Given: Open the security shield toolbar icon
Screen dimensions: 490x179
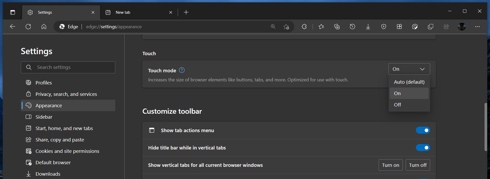Looking at the screenshot, I should coord(384,26).
